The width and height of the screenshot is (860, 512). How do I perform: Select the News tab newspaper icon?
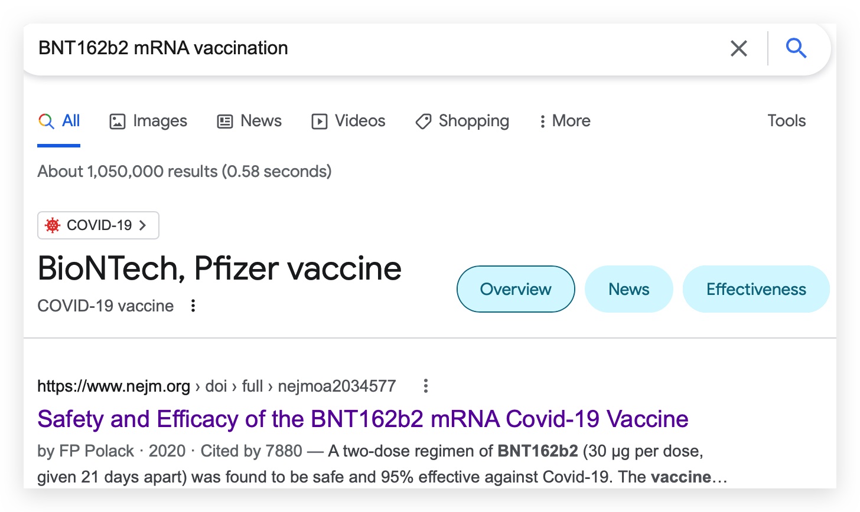coord(225,122)
